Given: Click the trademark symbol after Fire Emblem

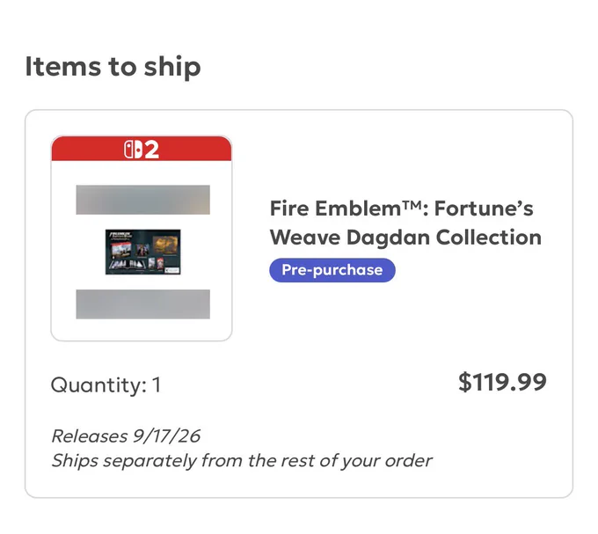Looking at the screenshot, I should tap(412, 205).
